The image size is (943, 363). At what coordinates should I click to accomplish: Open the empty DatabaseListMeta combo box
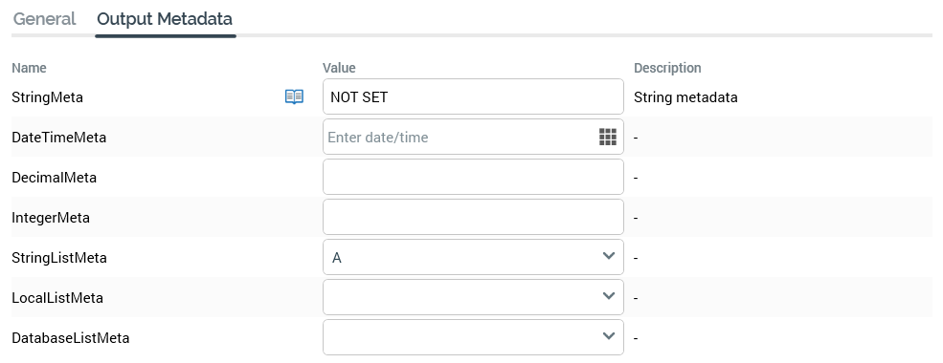click(473, 338)
